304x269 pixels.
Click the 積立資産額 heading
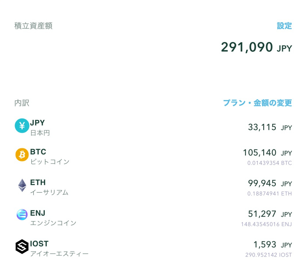click(33, 26)
